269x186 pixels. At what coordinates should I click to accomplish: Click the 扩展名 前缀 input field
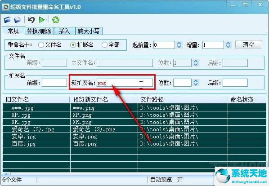(x=54, y=83)
